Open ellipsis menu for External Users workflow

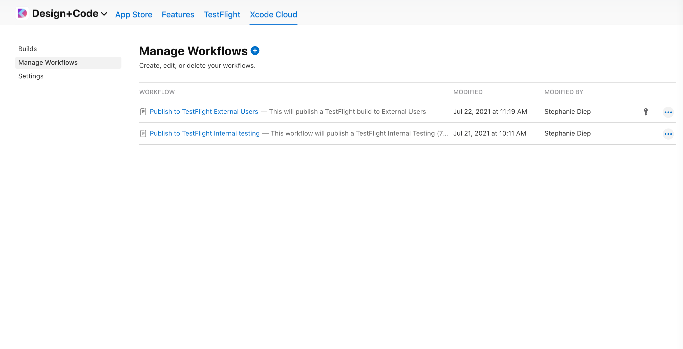click(668, 112)
